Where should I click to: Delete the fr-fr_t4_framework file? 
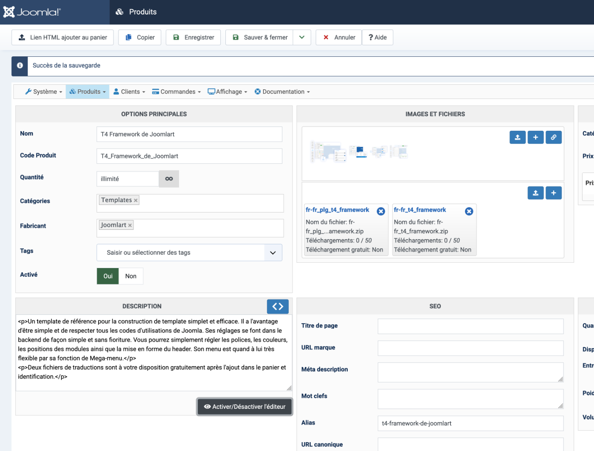coord(469,211)
